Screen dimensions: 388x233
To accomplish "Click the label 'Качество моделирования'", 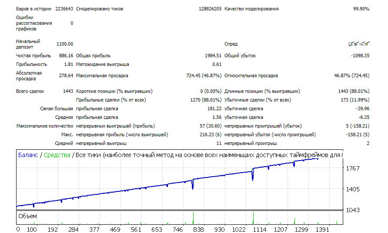I will pyautogui.click(x=251, y=9).
